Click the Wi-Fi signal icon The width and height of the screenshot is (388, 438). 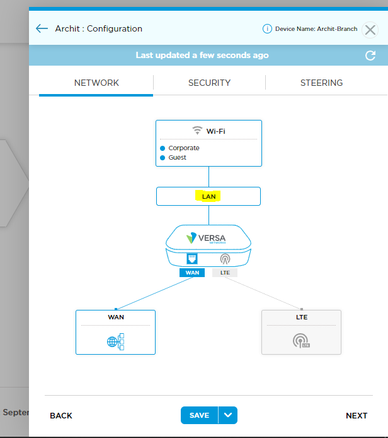(x=197, y=131)
